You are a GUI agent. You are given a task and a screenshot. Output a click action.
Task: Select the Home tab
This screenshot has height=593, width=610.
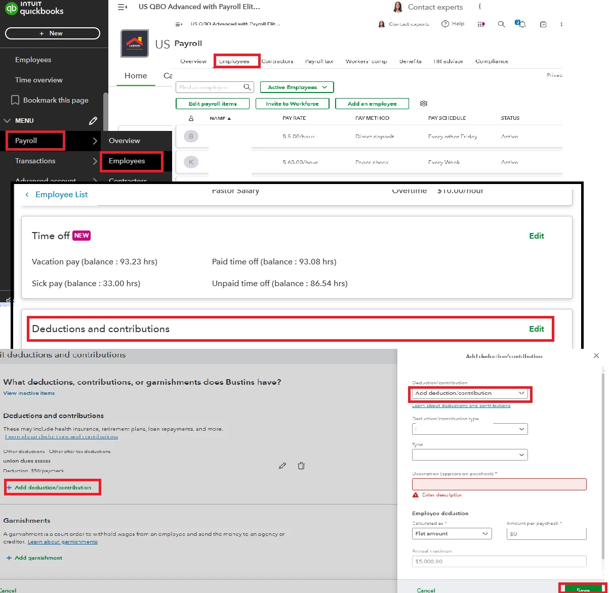click(136, 76)
